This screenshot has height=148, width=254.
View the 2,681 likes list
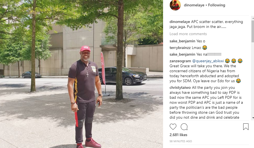pos(178,135)
